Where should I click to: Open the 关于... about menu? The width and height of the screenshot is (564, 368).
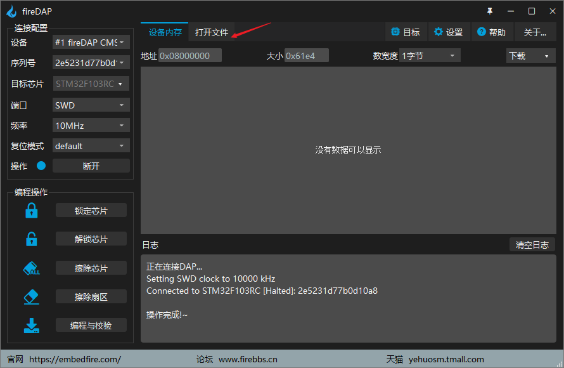click(535, 32)
